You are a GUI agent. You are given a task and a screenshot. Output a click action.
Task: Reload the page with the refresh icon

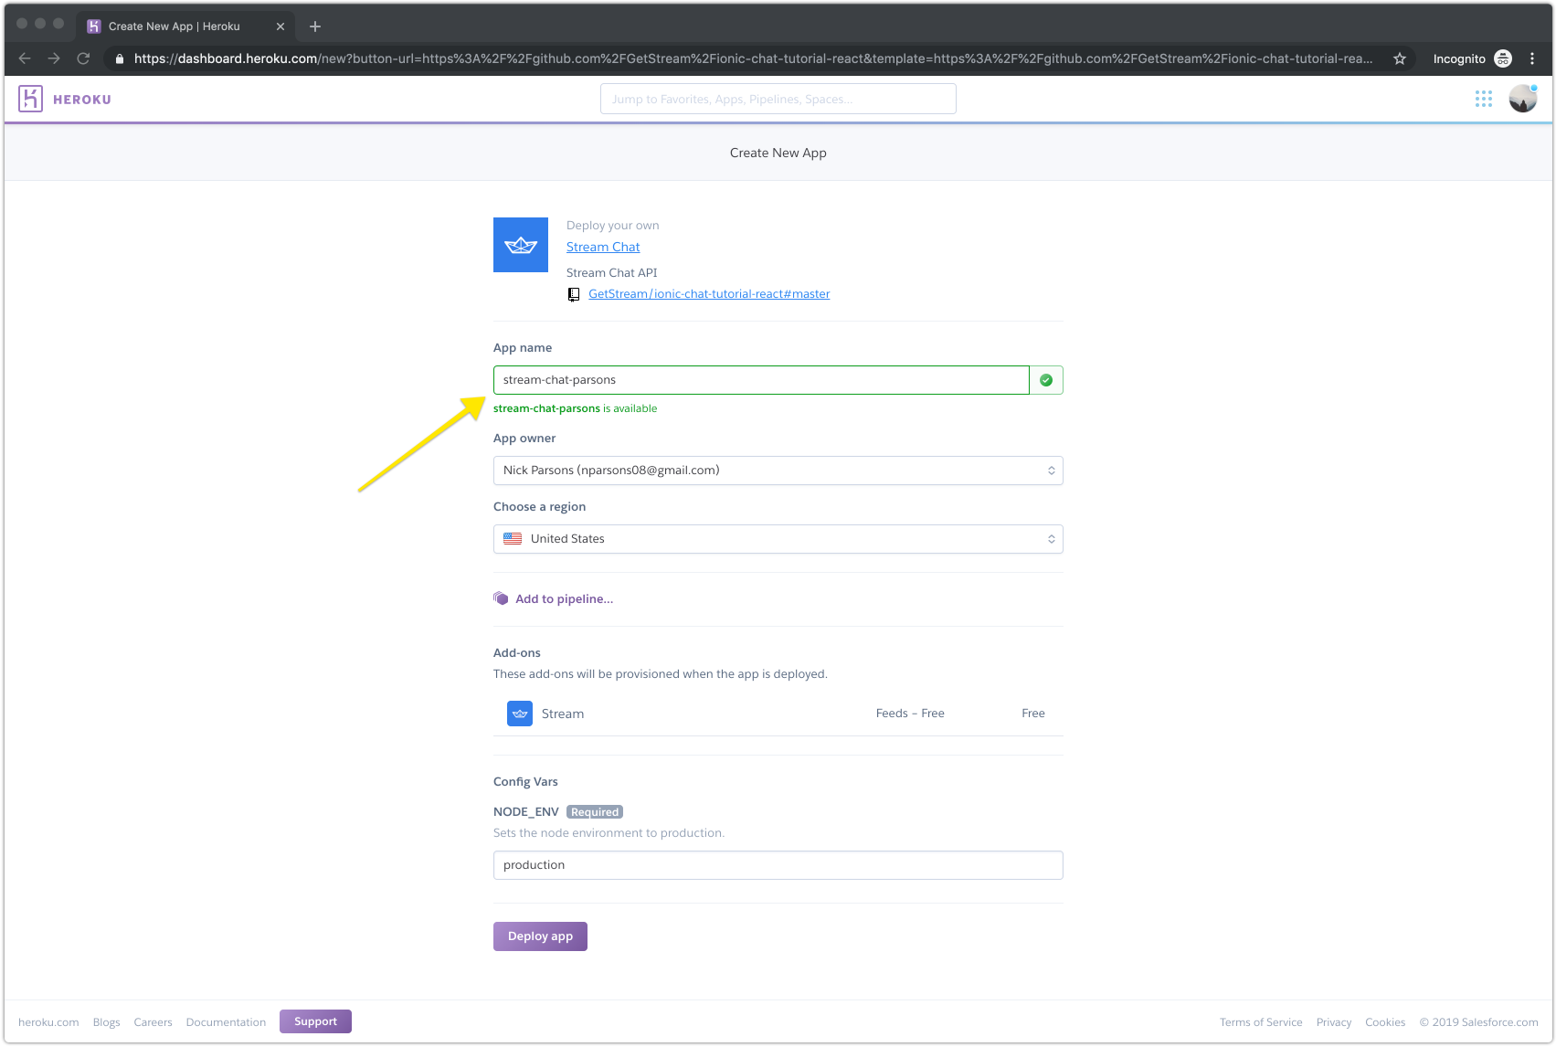click(83, 58)
